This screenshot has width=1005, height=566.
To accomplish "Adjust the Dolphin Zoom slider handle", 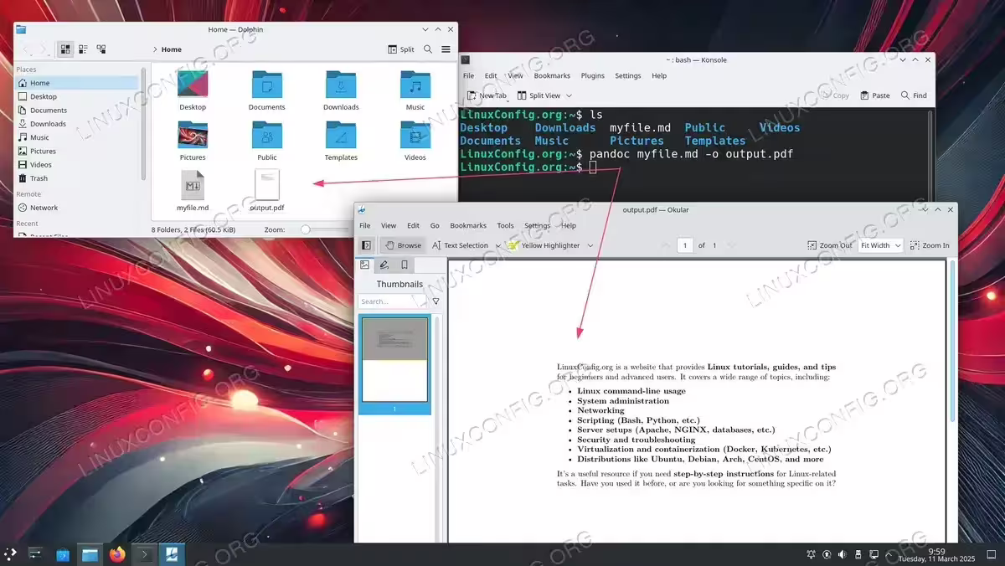I will pos(306,229).
